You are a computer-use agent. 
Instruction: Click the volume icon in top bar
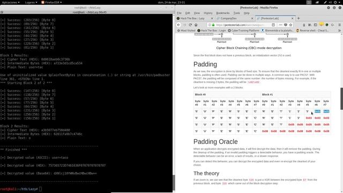330,2
